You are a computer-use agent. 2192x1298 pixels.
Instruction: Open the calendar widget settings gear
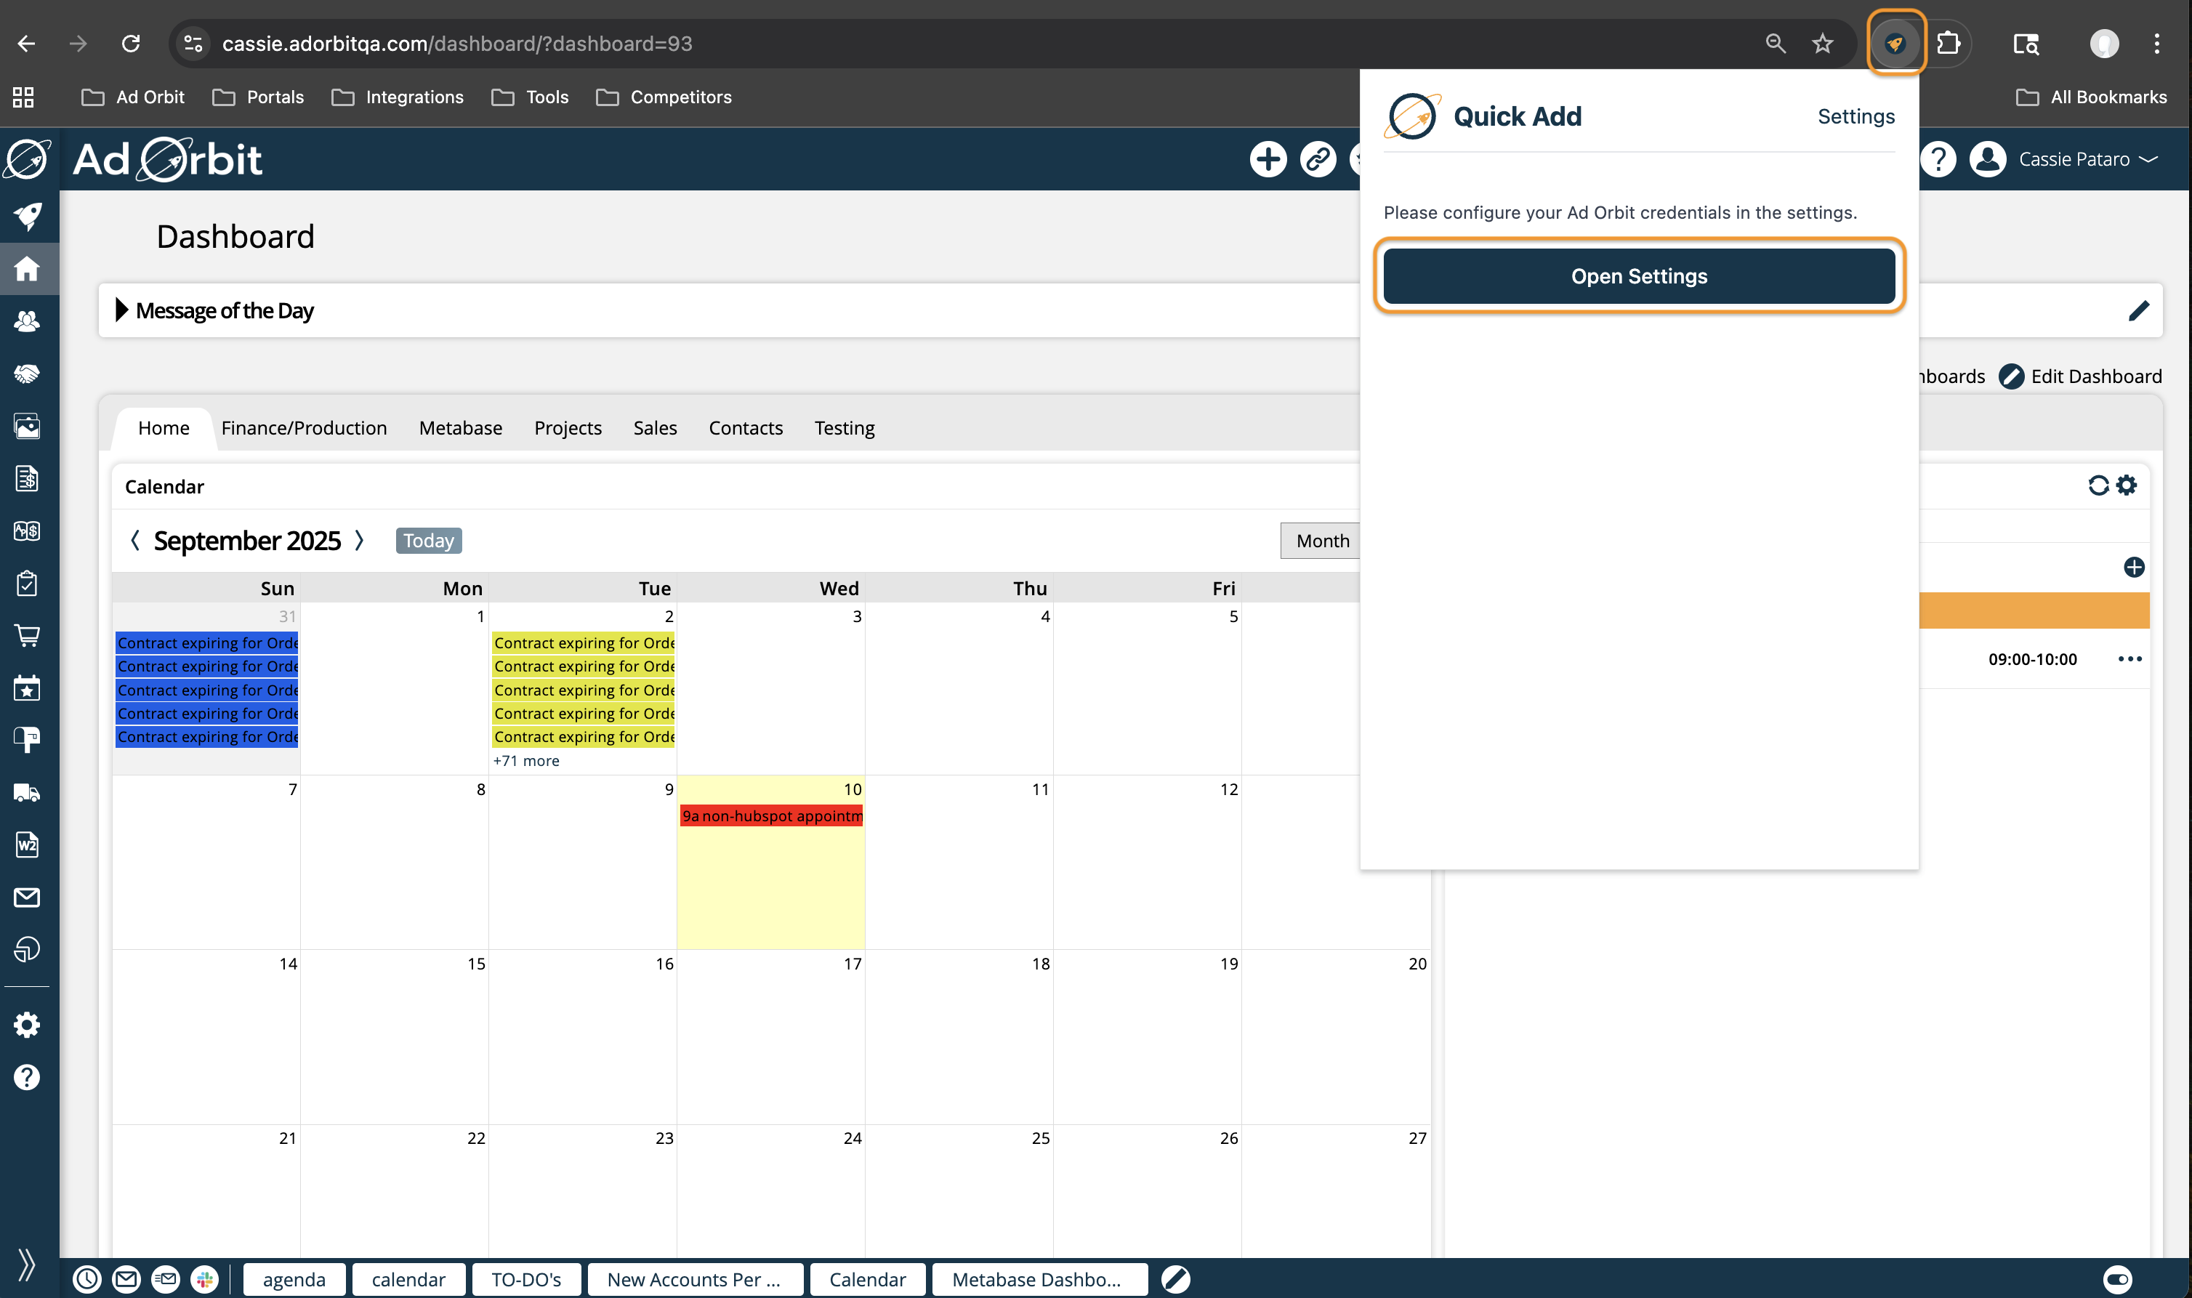2127,485
